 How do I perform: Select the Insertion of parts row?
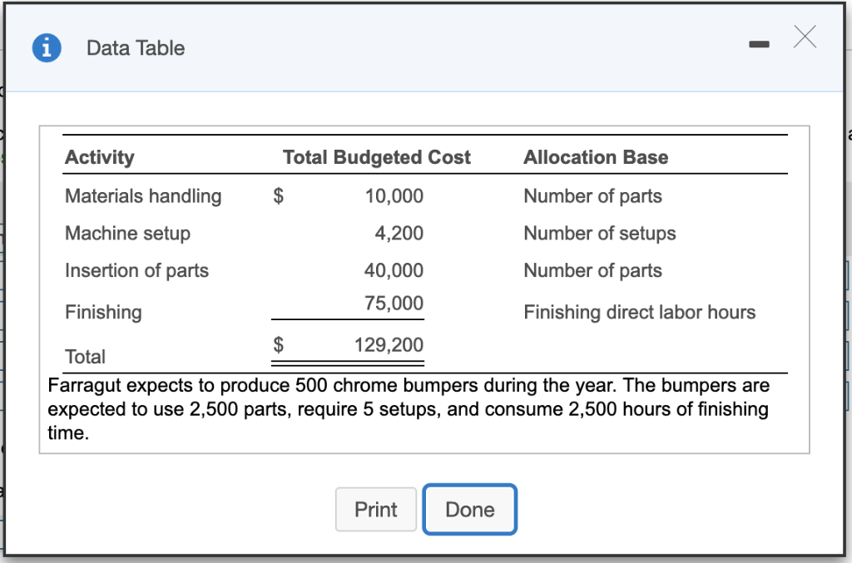coord(136,270)
